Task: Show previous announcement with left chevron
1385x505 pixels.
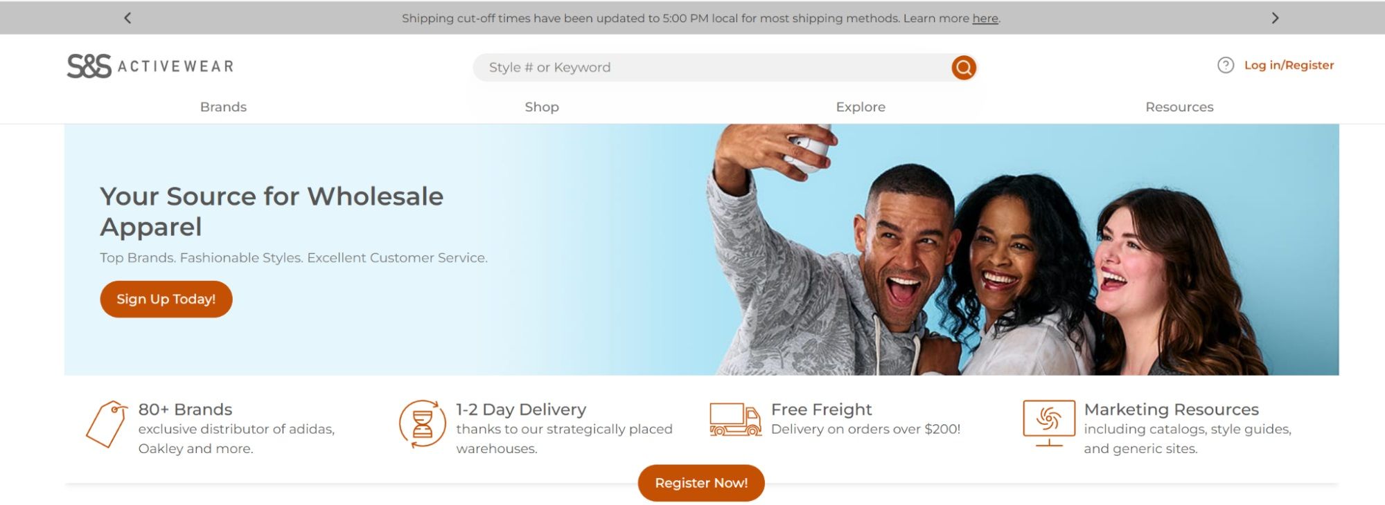Action: coord(127,18)
